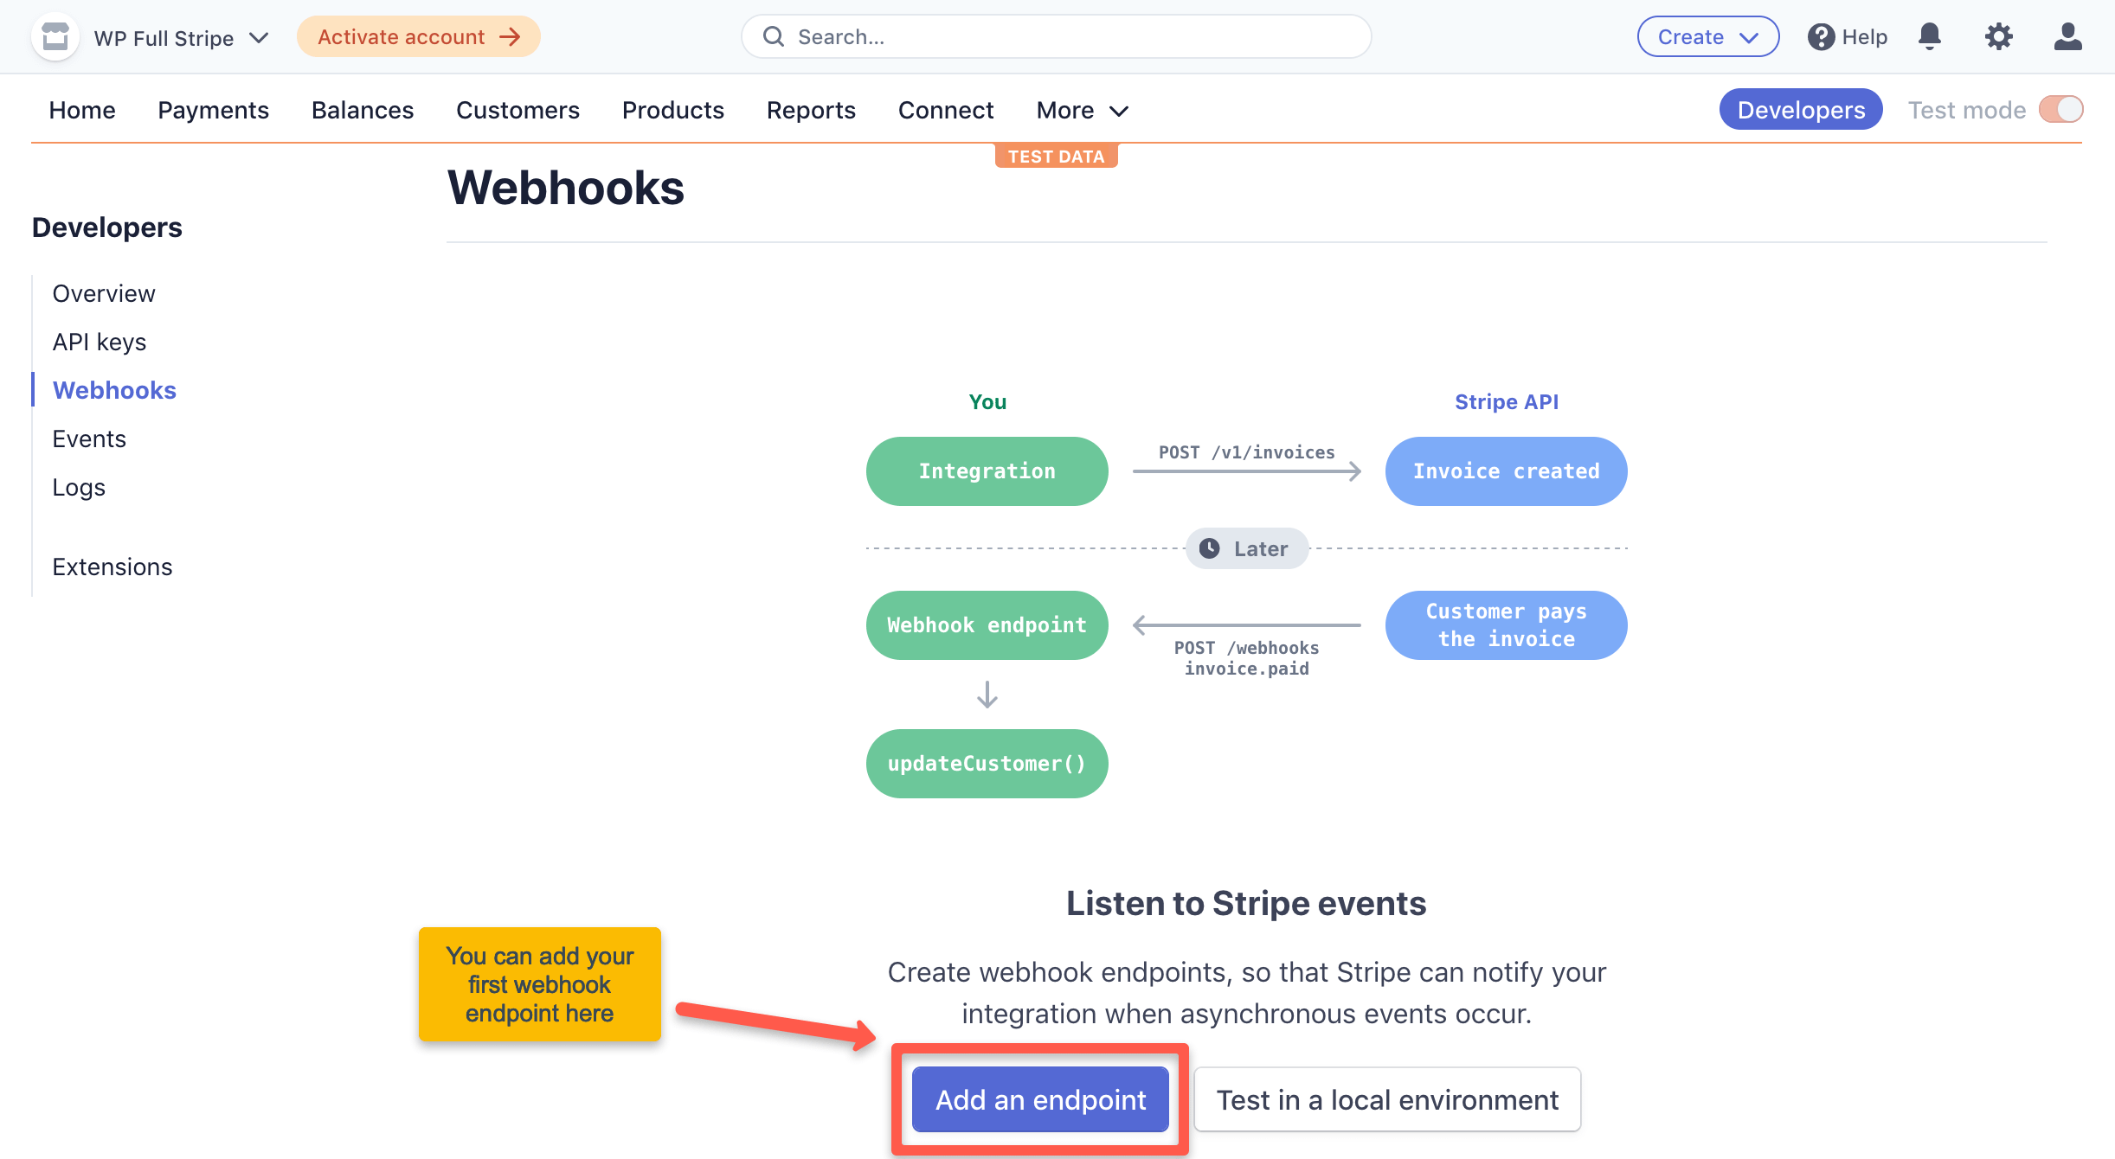The width and height of the screenshot is (2115, 1159).
Task: Click Test in a local environment
Action: 1386,1099
